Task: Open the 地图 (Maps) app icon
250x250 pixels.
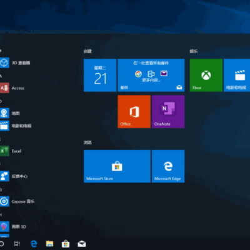Action: tap(4, 113)
